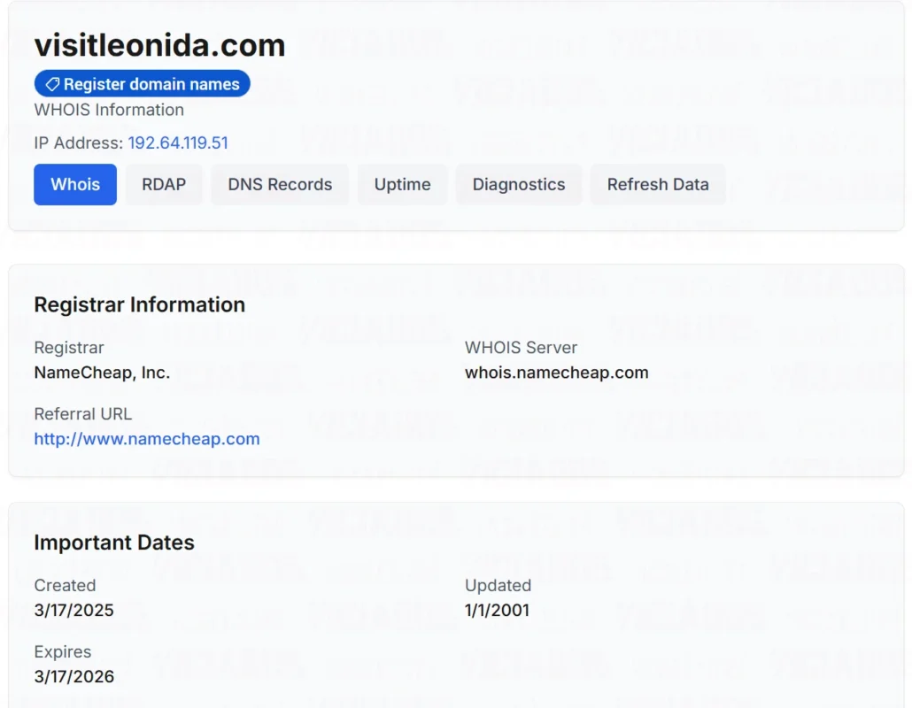Select the Updated date 1/1/2001
Screen dimensions: 912x708
pos(498,611)
